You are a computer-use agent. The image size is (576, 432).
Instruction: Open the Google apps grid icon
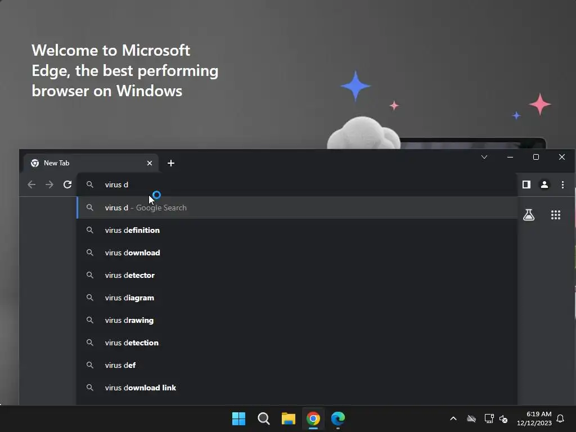tap(555, 215)
